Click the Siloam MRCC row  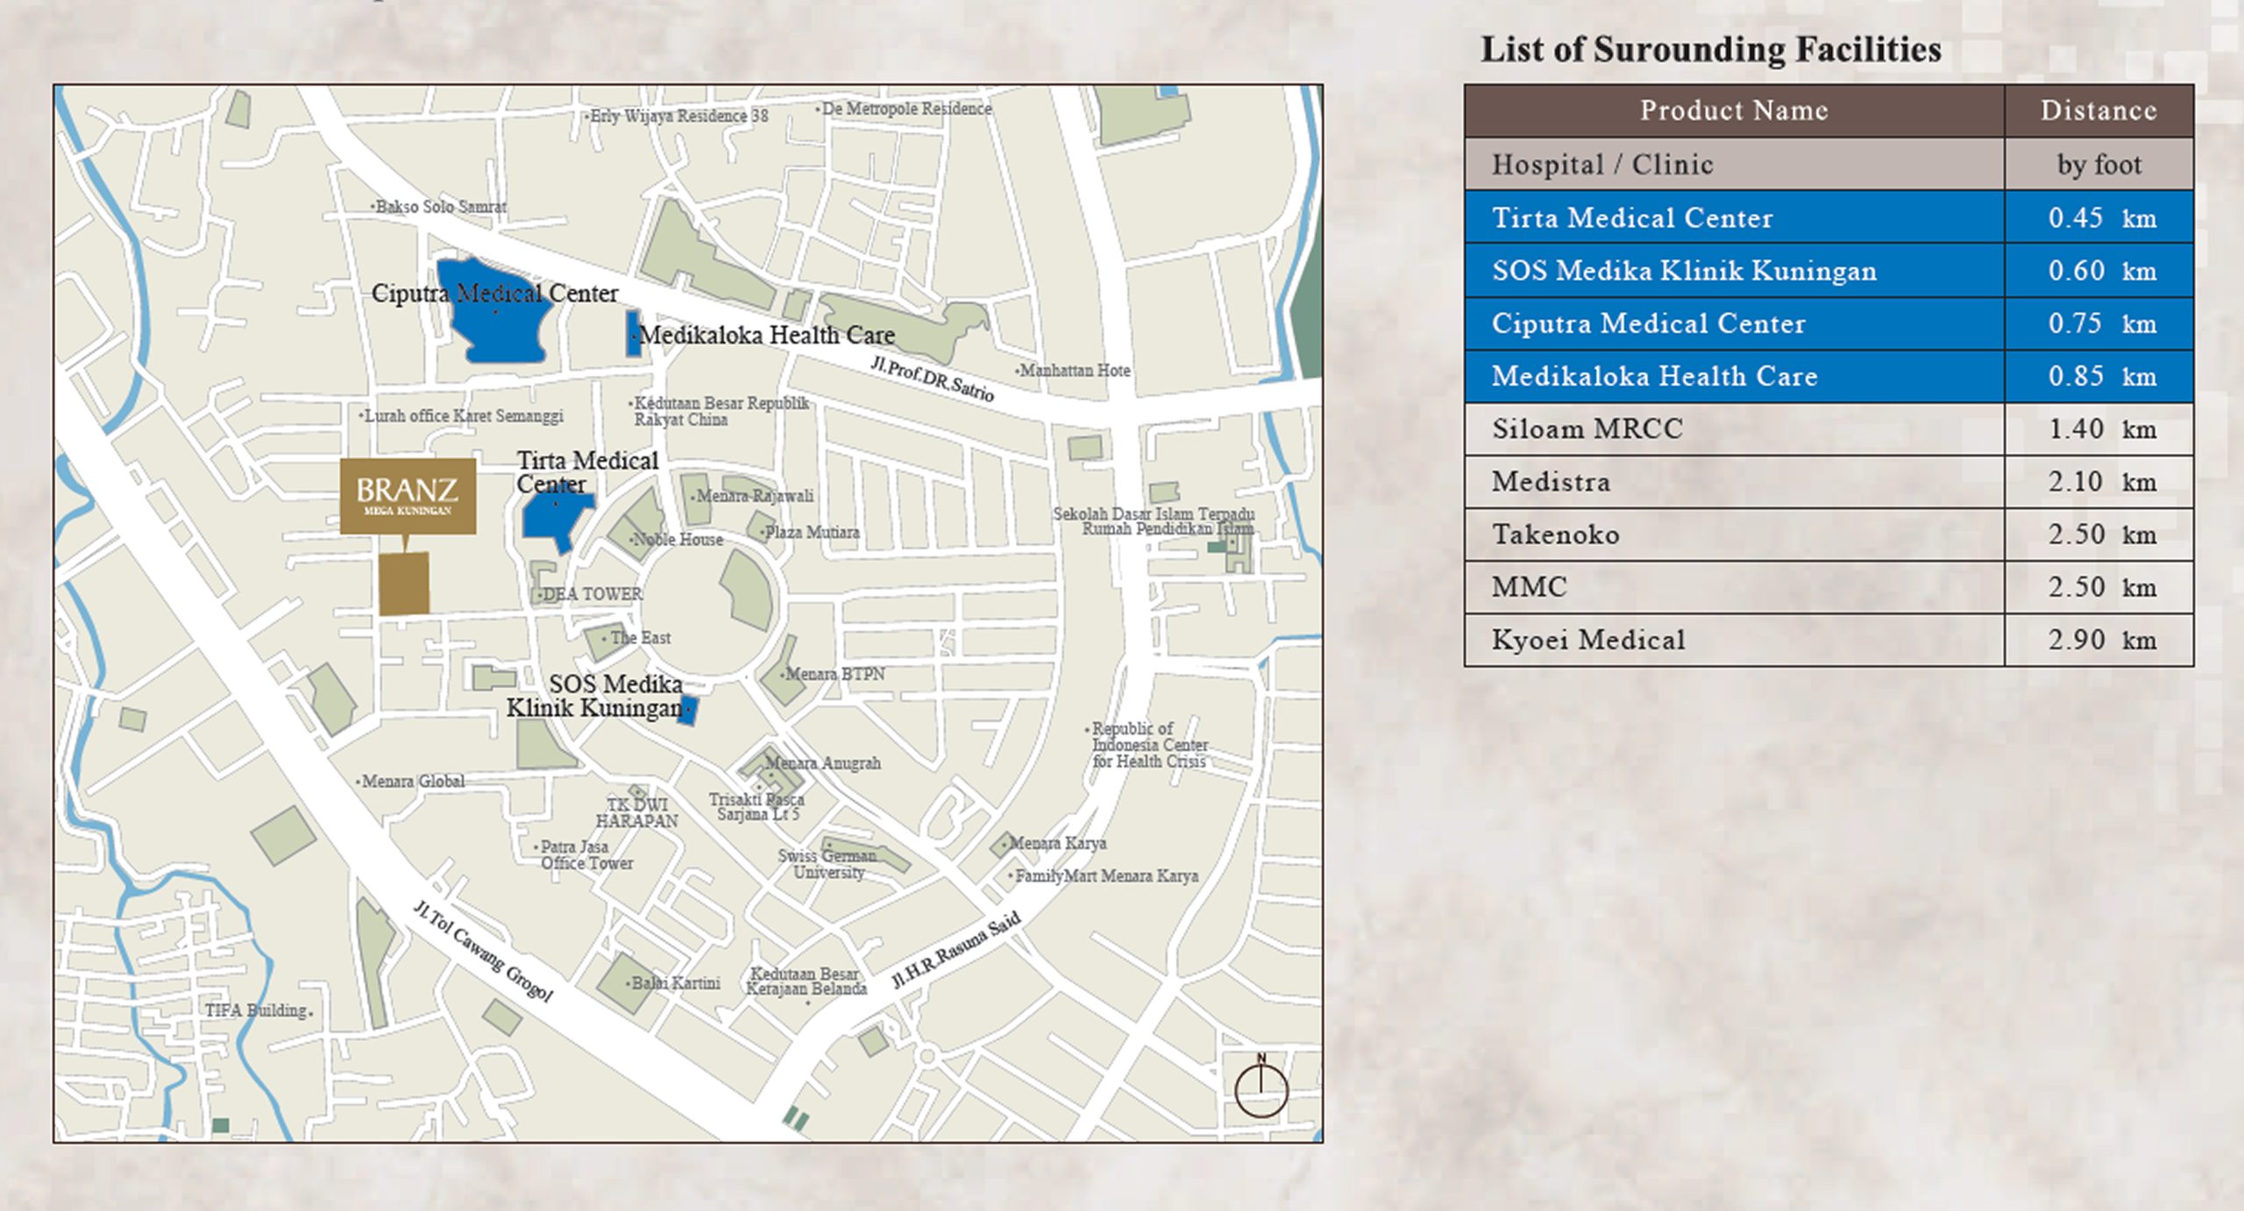click(x=1829, y=428)
